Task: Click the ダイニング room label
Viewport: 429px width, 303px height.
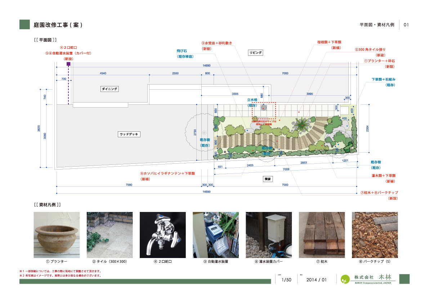Action: point(110,89)
